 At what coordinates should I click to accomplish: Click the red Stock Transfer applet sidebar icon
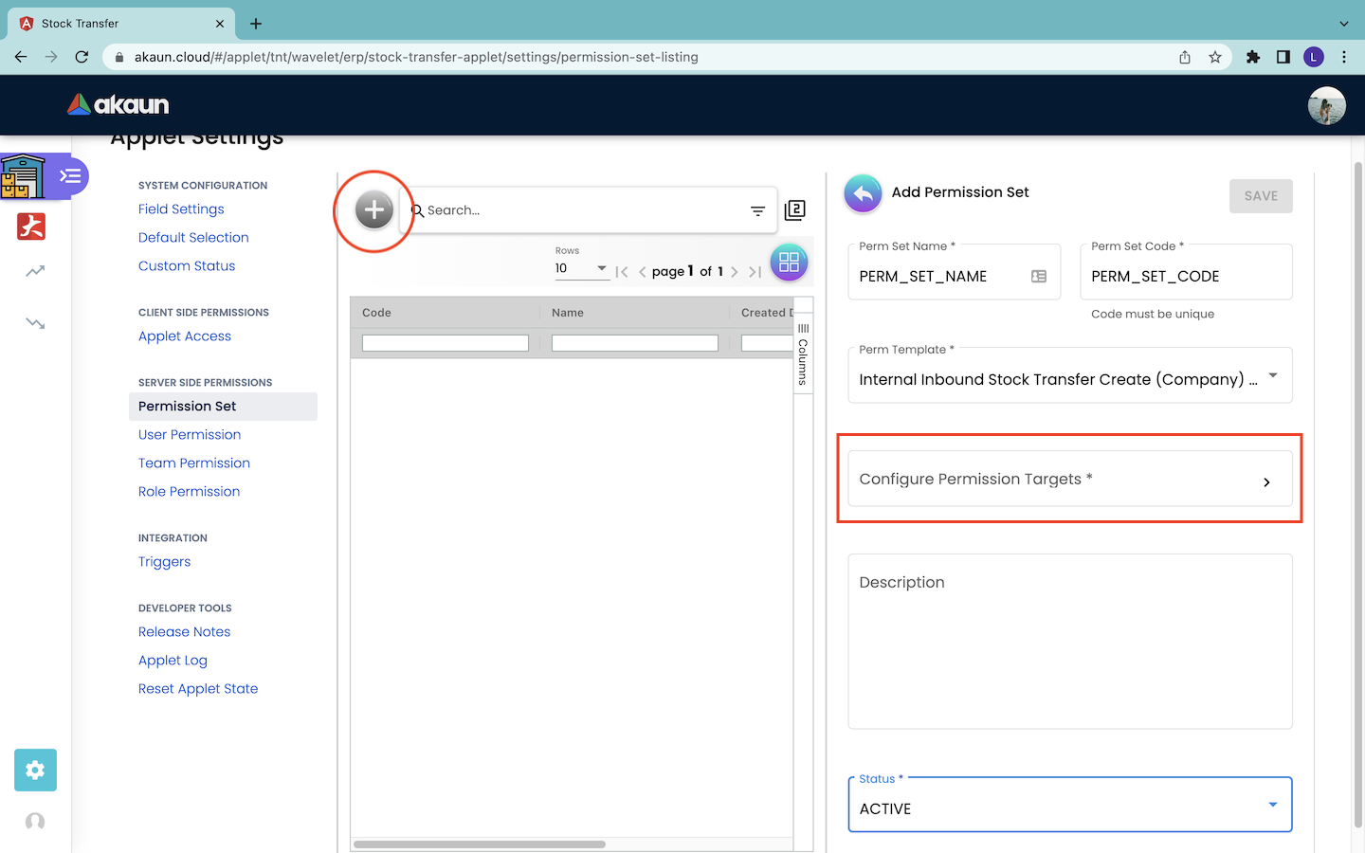(x=31, y=227)
